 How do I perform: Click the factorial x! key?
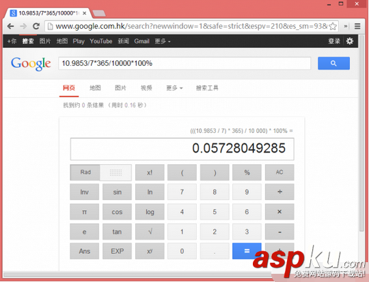(x=150, y=172)
